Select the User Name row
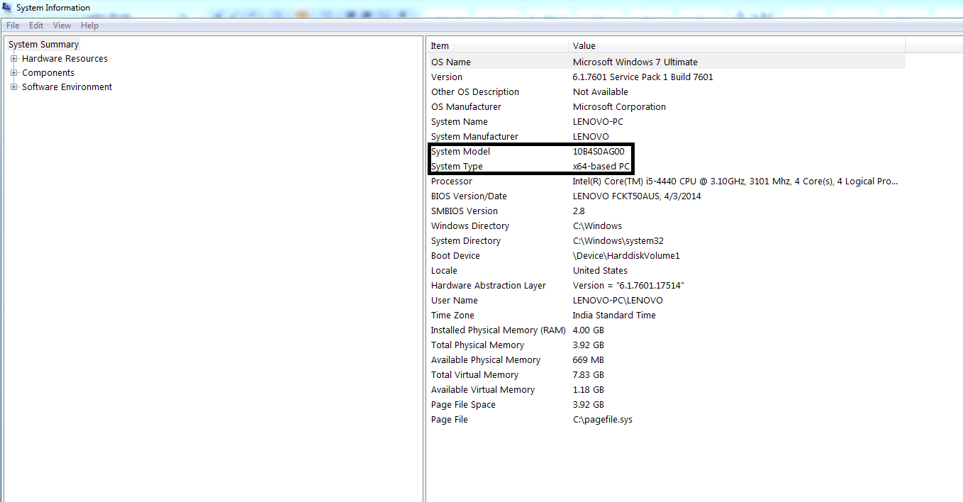 pyautogui.click(x=667, y=301)
